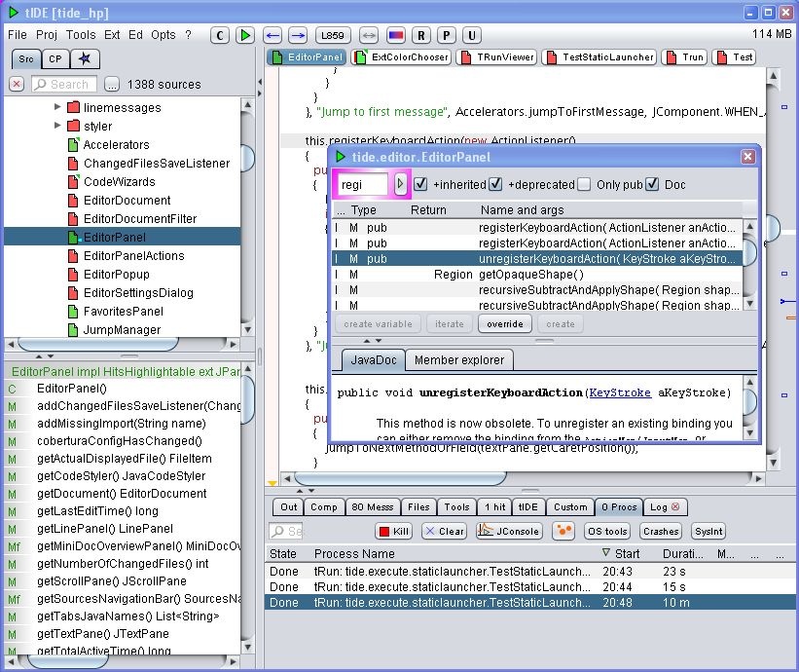Open the favorites star tab
Screen dimensions: 799x672
[85, 59]
